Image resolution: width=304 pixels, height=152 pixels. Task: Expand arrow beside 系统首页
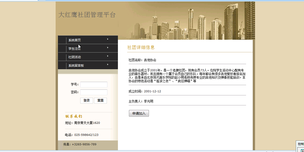coord(108,39)
